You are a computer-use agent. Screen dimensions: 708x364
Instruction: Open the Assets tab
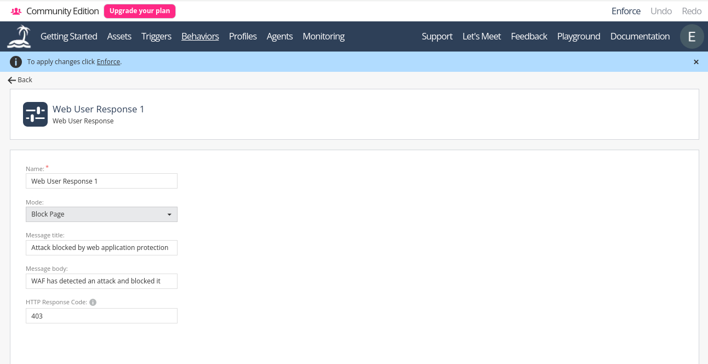pos(119,37)
